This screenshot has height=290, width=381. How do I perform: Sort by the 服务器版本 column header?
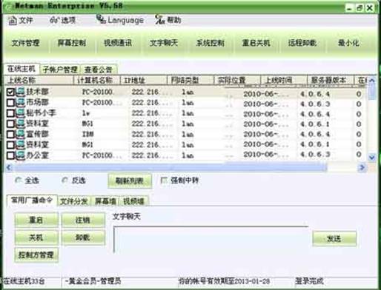(331, 80)
